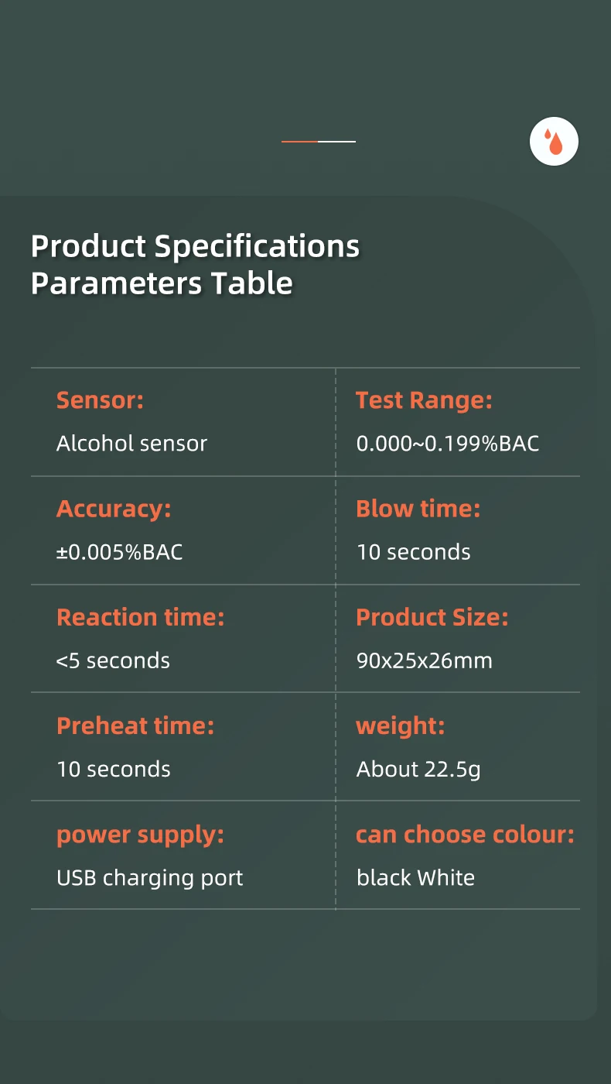Click the 90x25x26mm value

coord(424,660)
